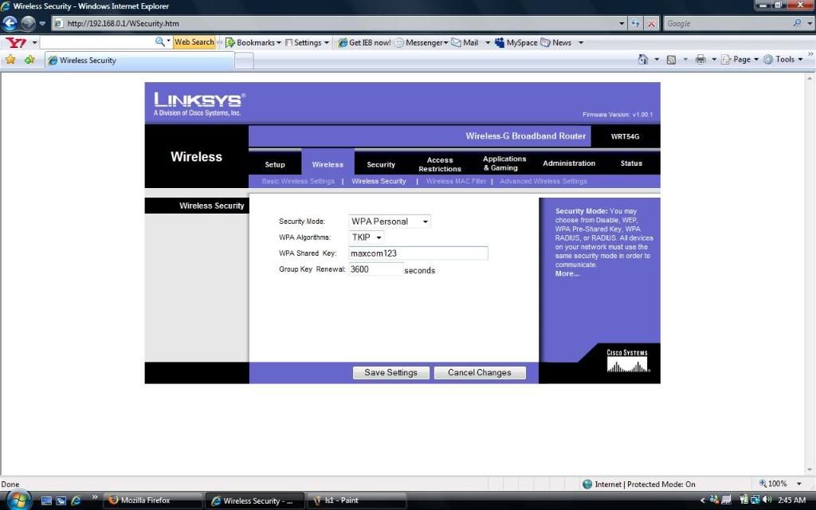This screenshot has height=510, width=816.
Task: Click the taskbar clock showing 2:45 AM
Action: [x=791, y=500]
